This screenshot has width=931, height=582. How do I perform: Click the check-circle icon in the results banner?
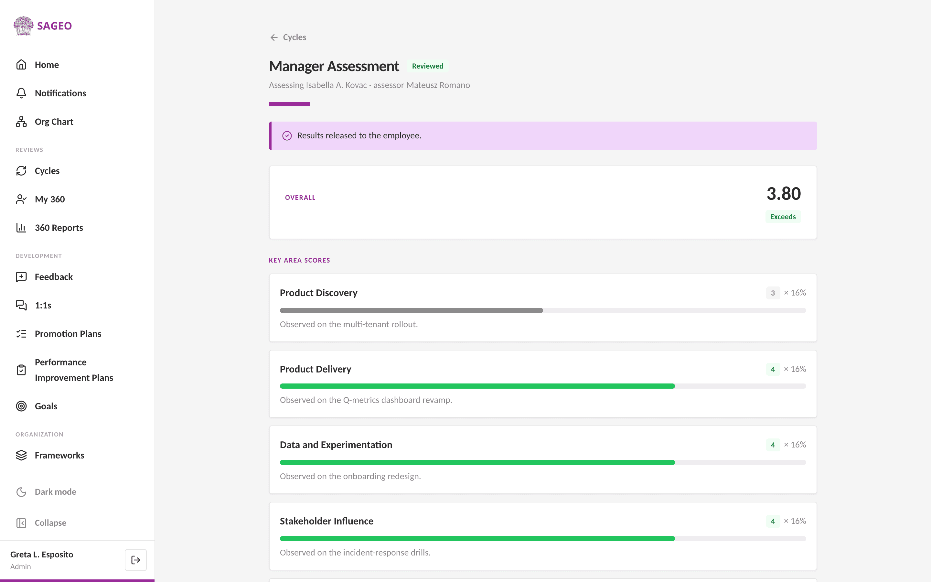pos(287,136)
